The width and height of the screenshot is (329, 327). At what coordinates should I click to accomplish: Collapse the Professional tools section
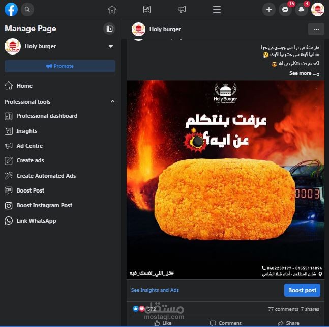[113, 101]
